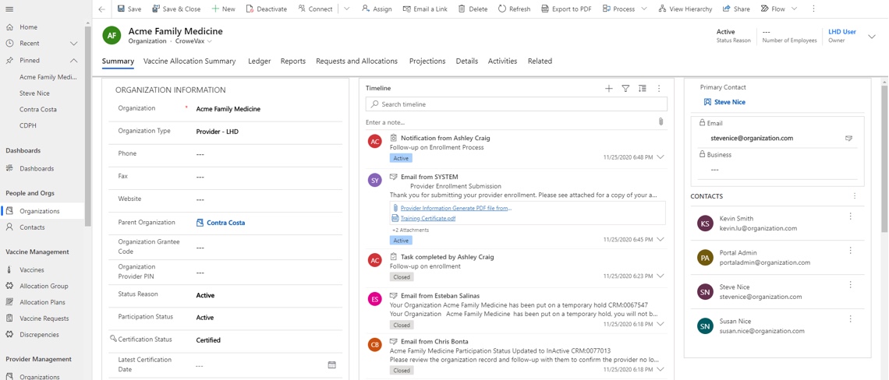This screenshot has height=380, width=889.
Task: Expand the header details chevron beside Owner
Action: point(872,37)
